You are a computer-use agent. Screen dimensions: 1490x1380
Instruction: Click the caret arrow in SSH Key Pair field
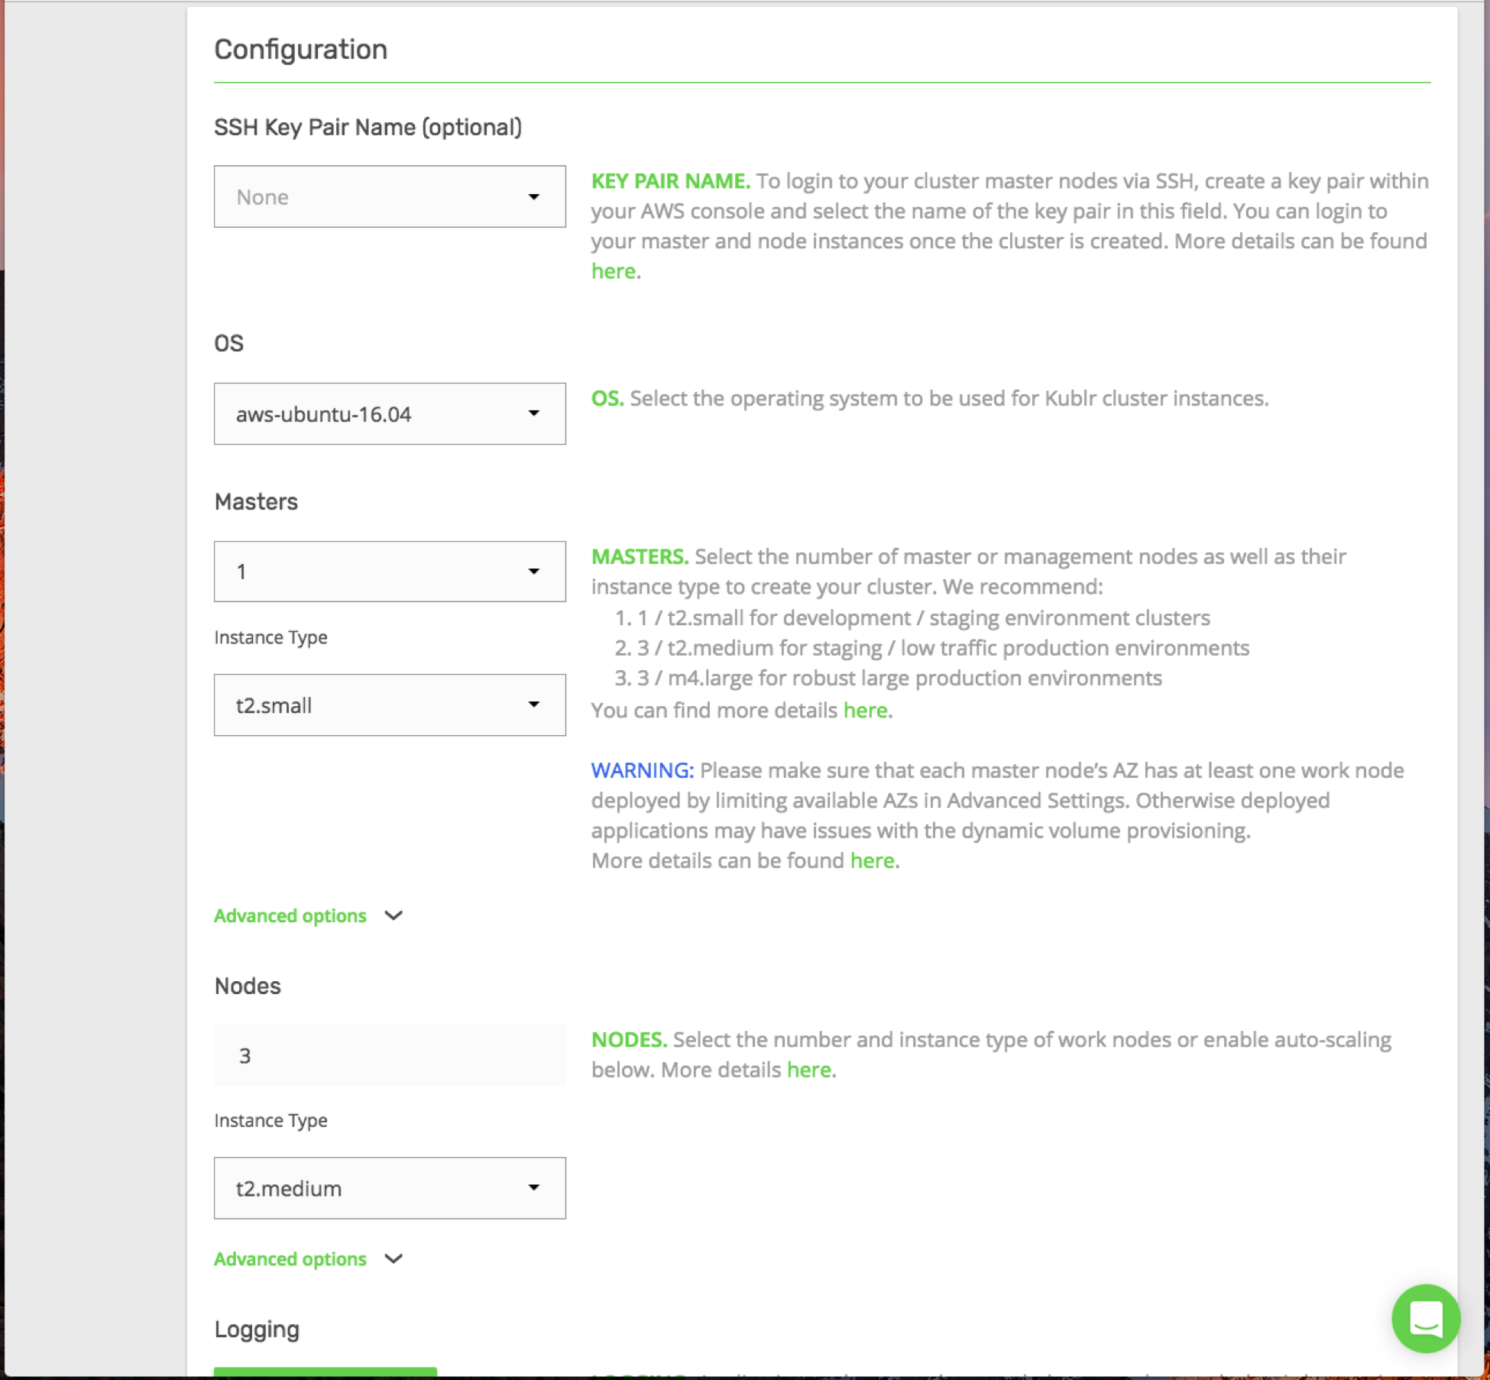click(533, 197)
